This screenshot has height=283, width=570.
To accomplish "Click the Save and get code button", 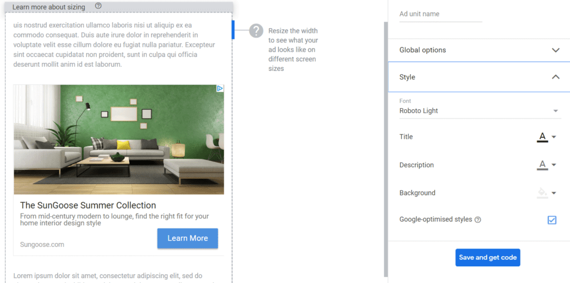I will coord(488,257).
